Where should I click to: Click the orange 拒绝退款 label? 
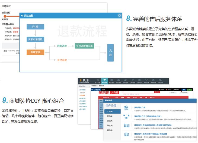(x=62, y=60)
